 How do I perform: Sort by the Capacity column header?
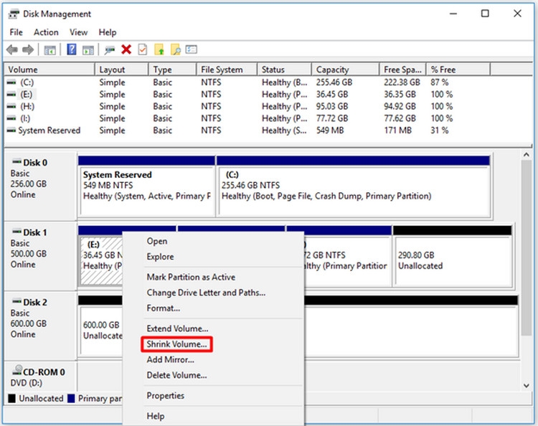(346, 70)
